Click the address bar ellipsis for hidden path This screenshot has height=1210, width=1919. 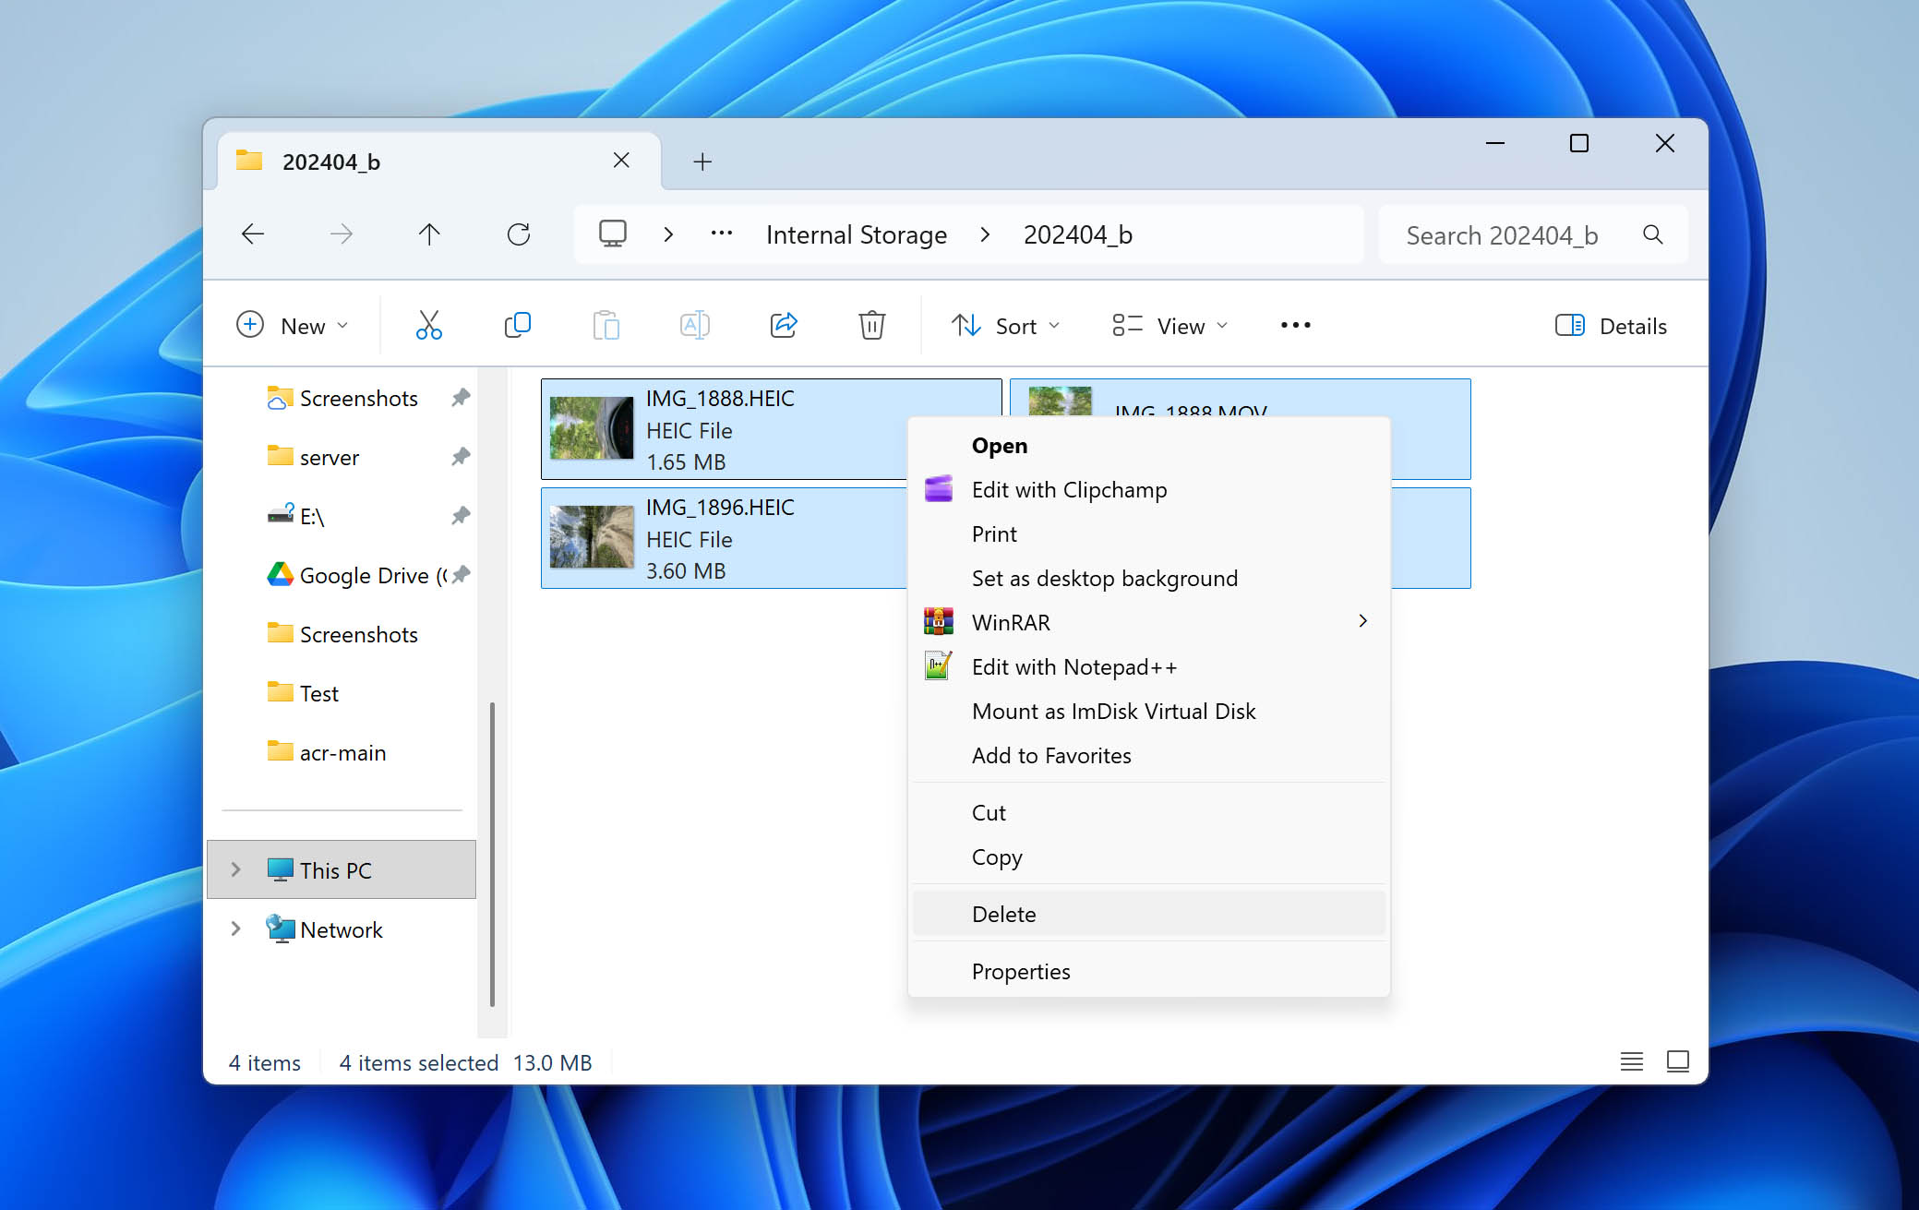click(x=722, y=234)
